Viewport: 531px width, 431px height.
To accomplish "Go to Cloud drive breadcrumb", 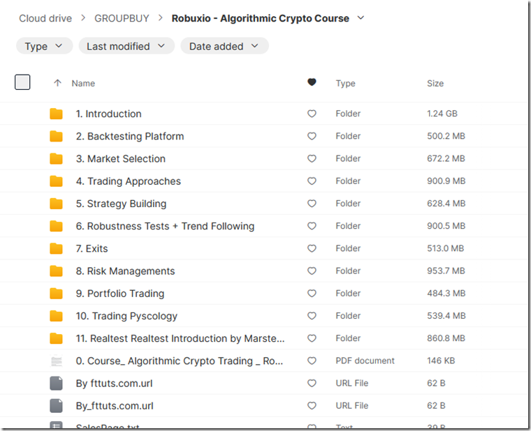I will click(x=45, y=18).
